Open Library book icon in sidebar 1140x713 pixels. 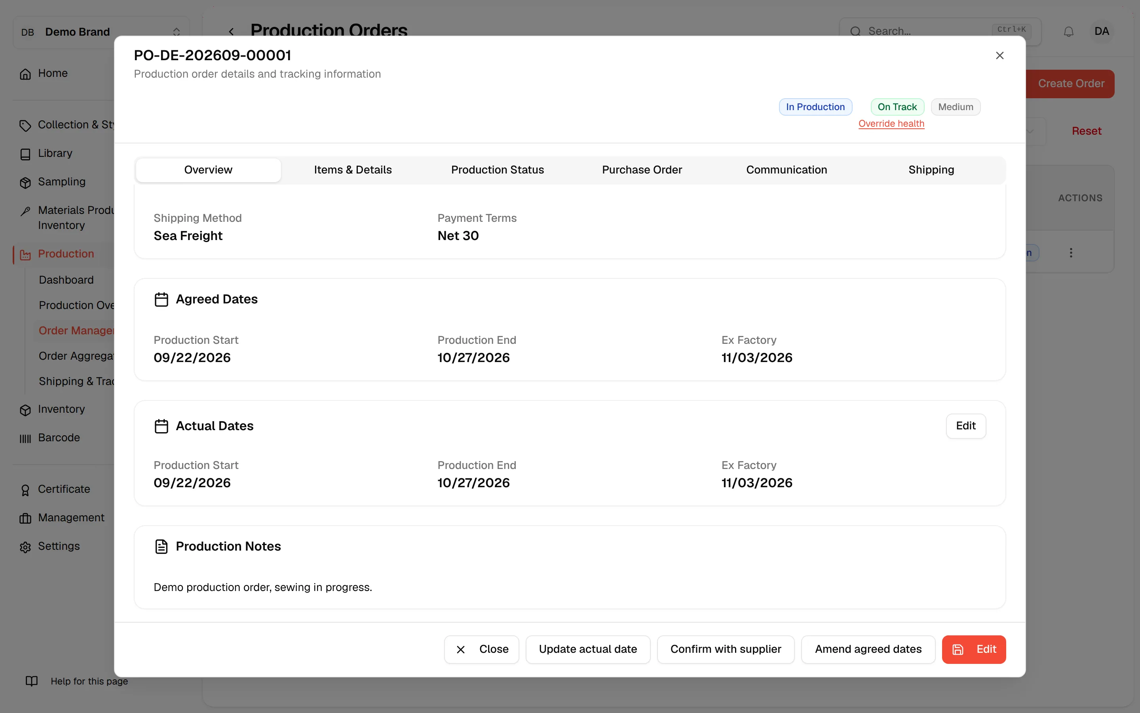[25, 154]
